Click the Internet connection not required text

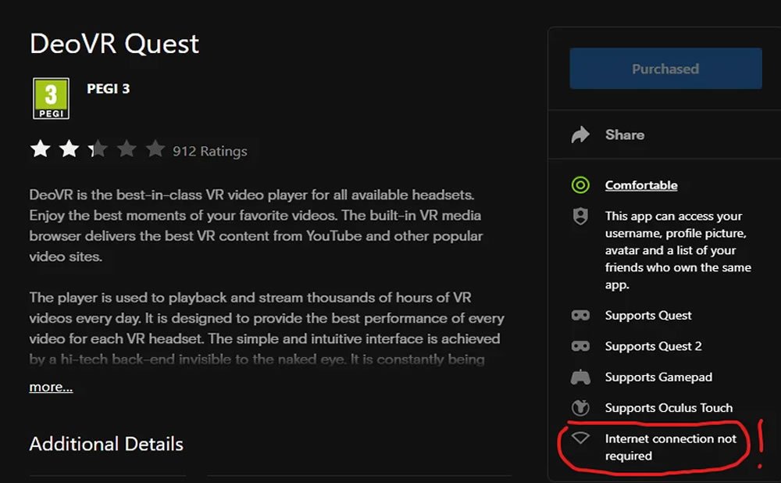[x=670, y=447]
